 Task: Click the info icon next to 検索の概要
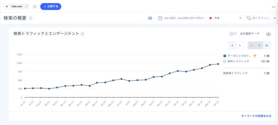click(31, 18)
